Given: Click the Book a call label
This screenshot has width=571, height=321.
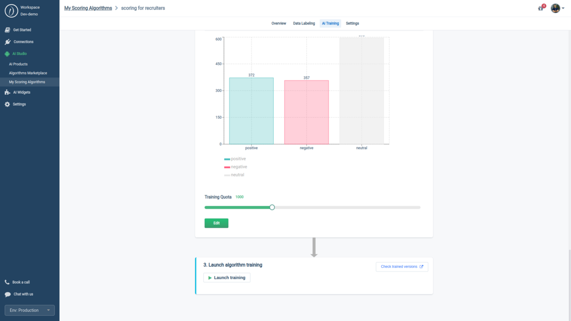Looking at the screenshot, I should point(21,282).
